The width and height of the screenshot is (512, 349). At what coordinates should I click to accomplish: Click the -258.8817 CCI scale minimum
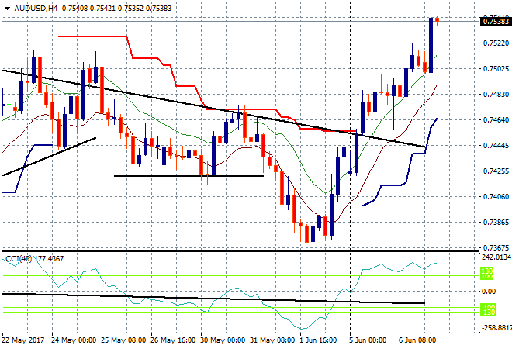click(496, 327)
